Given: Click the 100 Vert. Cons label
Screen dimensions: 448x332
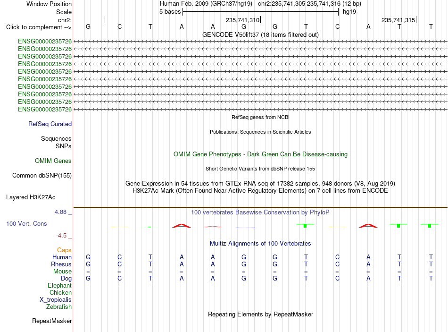Looking at the screenshot, I should tap(26, 223).
